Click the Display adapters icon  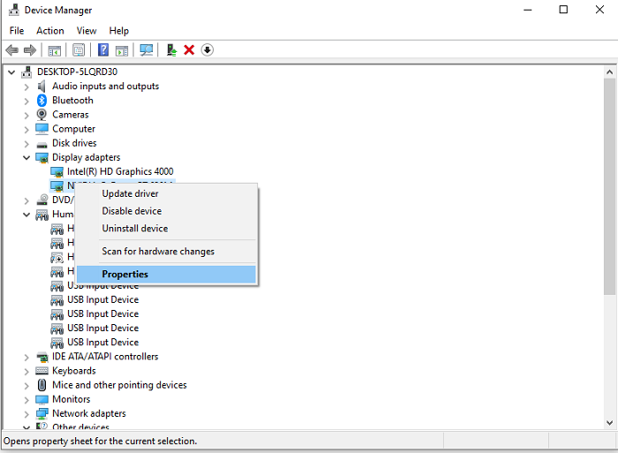point(41,158)
